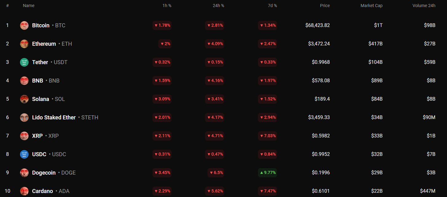Open the XRP name link
The width and height of the screenshot is (447, 197).
(38, 136)
